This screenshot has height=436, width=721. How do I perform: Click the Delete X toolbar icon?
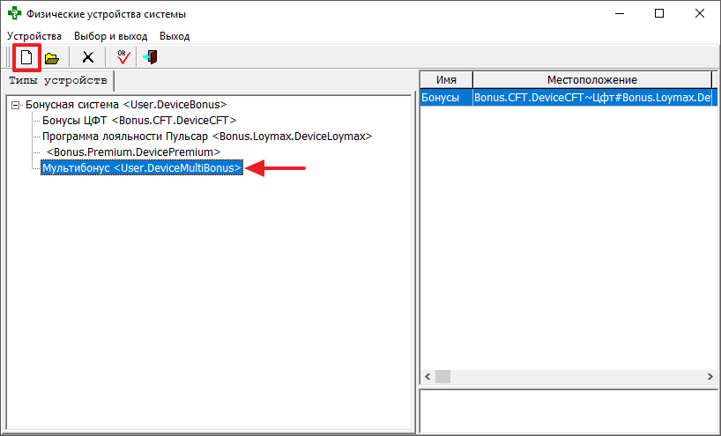tap(88, 58)
